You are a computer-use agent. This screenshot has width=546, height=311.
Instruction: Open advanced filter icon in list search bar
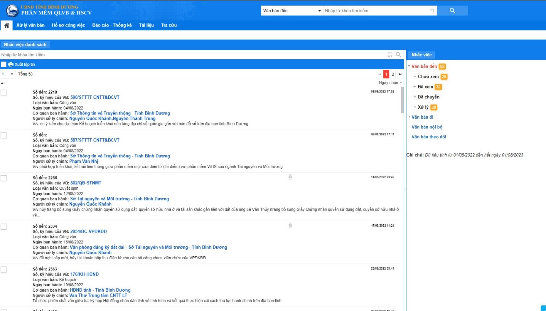(x=390, y=55)
